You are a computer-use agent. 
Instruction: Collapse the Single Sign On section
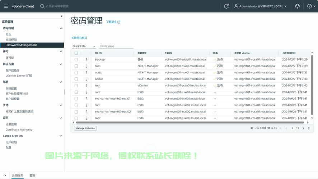pyautogui.click(x=61, y=136)
